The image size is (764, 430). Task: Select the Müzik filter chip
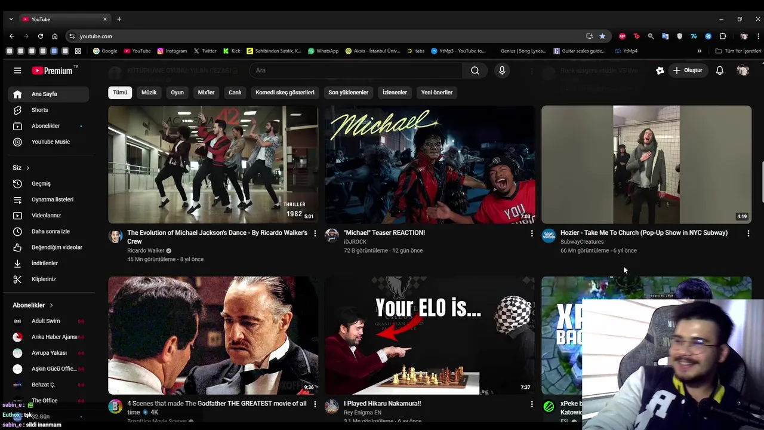tap(149, 93)
